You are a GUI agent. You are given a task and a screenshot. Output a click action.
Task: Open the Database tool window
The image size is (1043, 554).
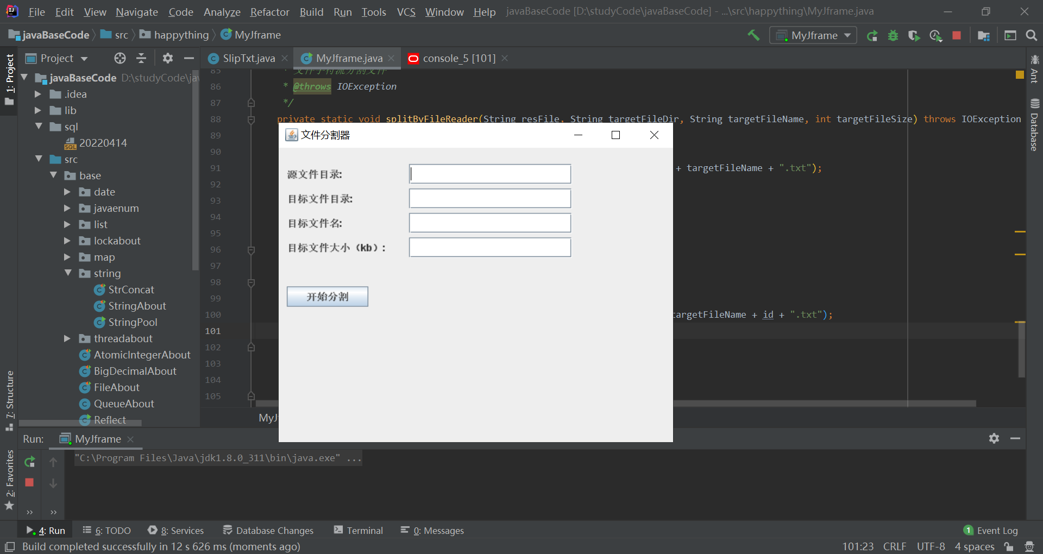pyautogui.click(x=1034, y=124)
